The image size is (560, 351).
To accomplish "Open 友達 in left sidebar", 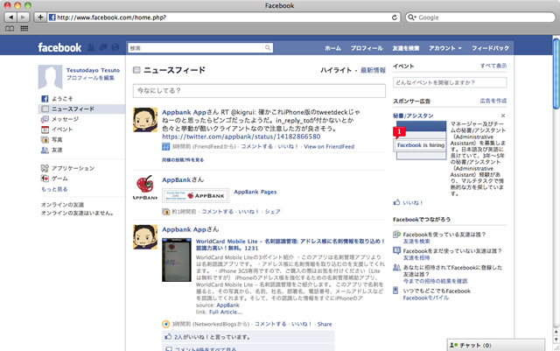I will (x=56, y=151).
